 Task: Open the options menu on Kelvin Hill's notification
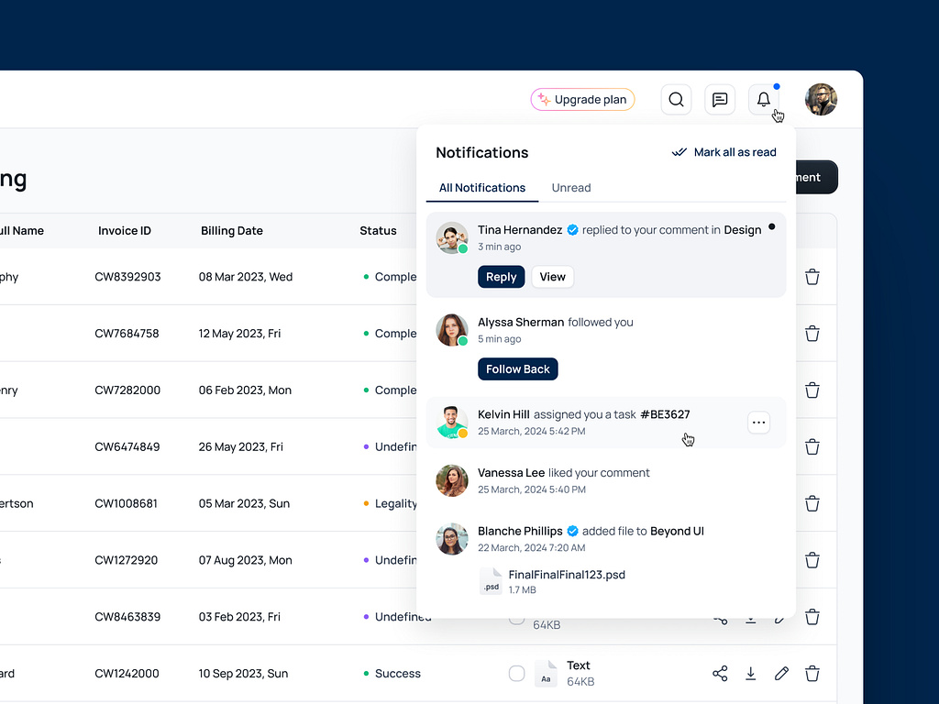pyautogui.click(x=758, y=423)
